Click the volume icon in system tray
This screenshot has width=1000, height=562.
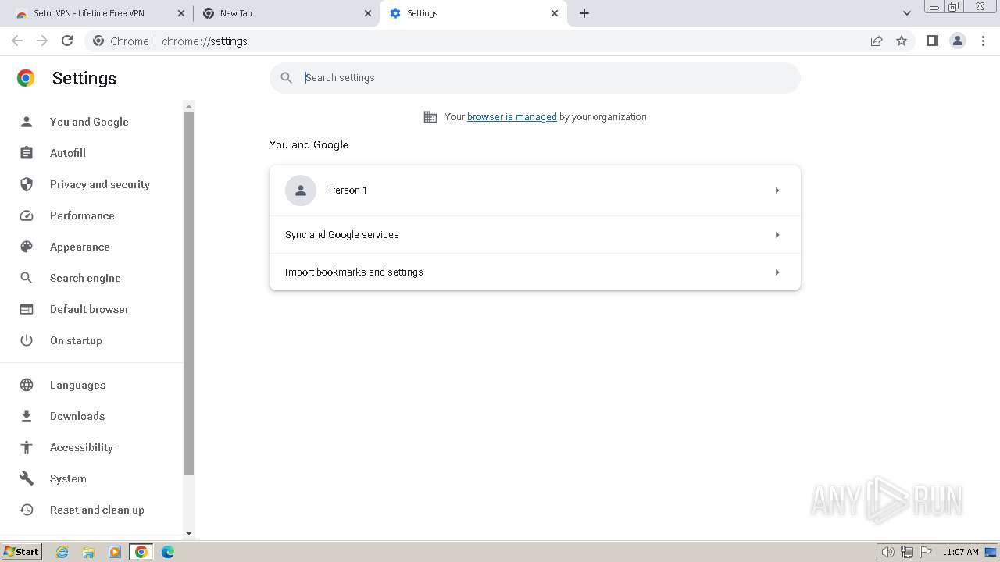(x=888, y=552)
